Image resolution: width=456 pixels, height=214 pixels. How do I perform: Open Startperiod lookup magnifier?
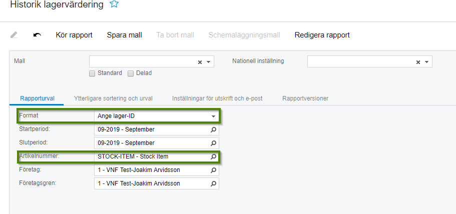pos(213,129)
